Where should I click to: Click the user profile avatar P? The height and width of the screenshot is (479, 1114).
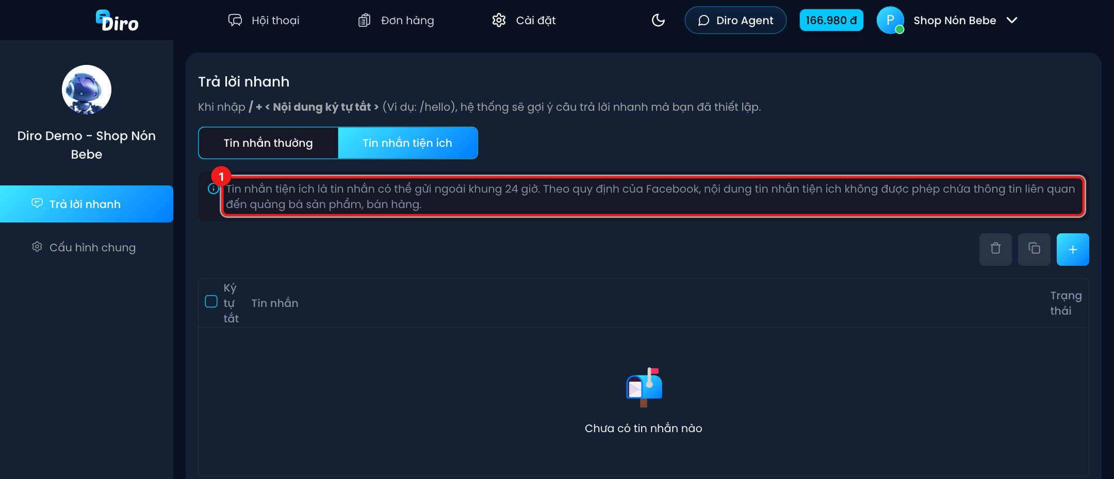(x=890, y=20)
